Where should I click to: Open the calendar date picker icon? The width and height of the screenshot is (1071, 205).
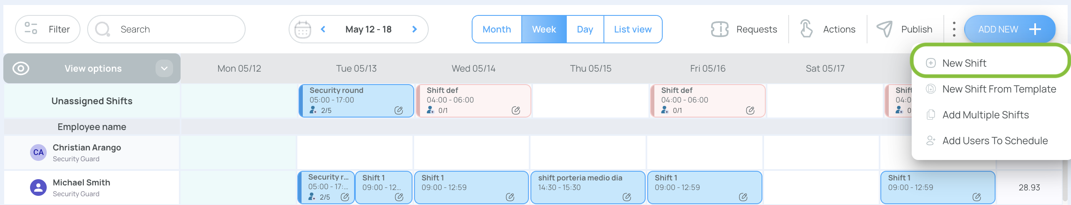coord(303,29)
